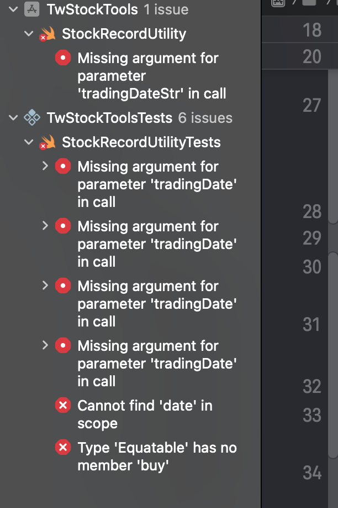Click the error icon beside the 'Equatable' issue
338x508 pixels.
coord(63,448)
